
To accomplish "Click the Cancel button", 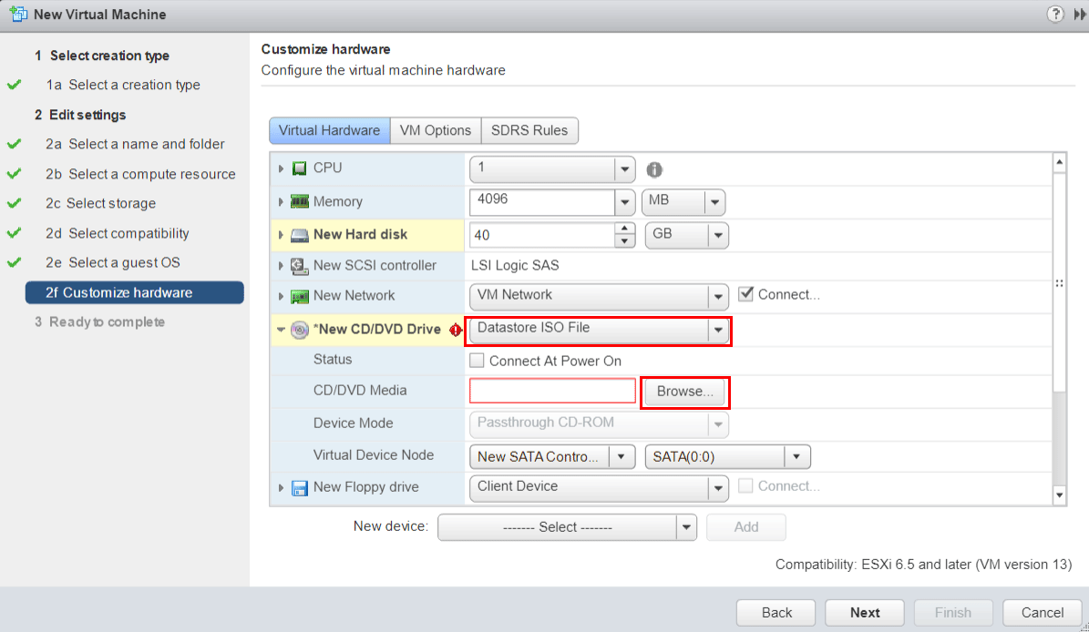I will [x=1042, y=613].
